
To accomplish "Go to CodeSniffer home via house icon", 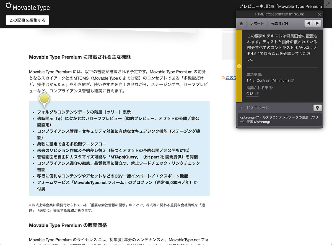I will tap(241, 23).
